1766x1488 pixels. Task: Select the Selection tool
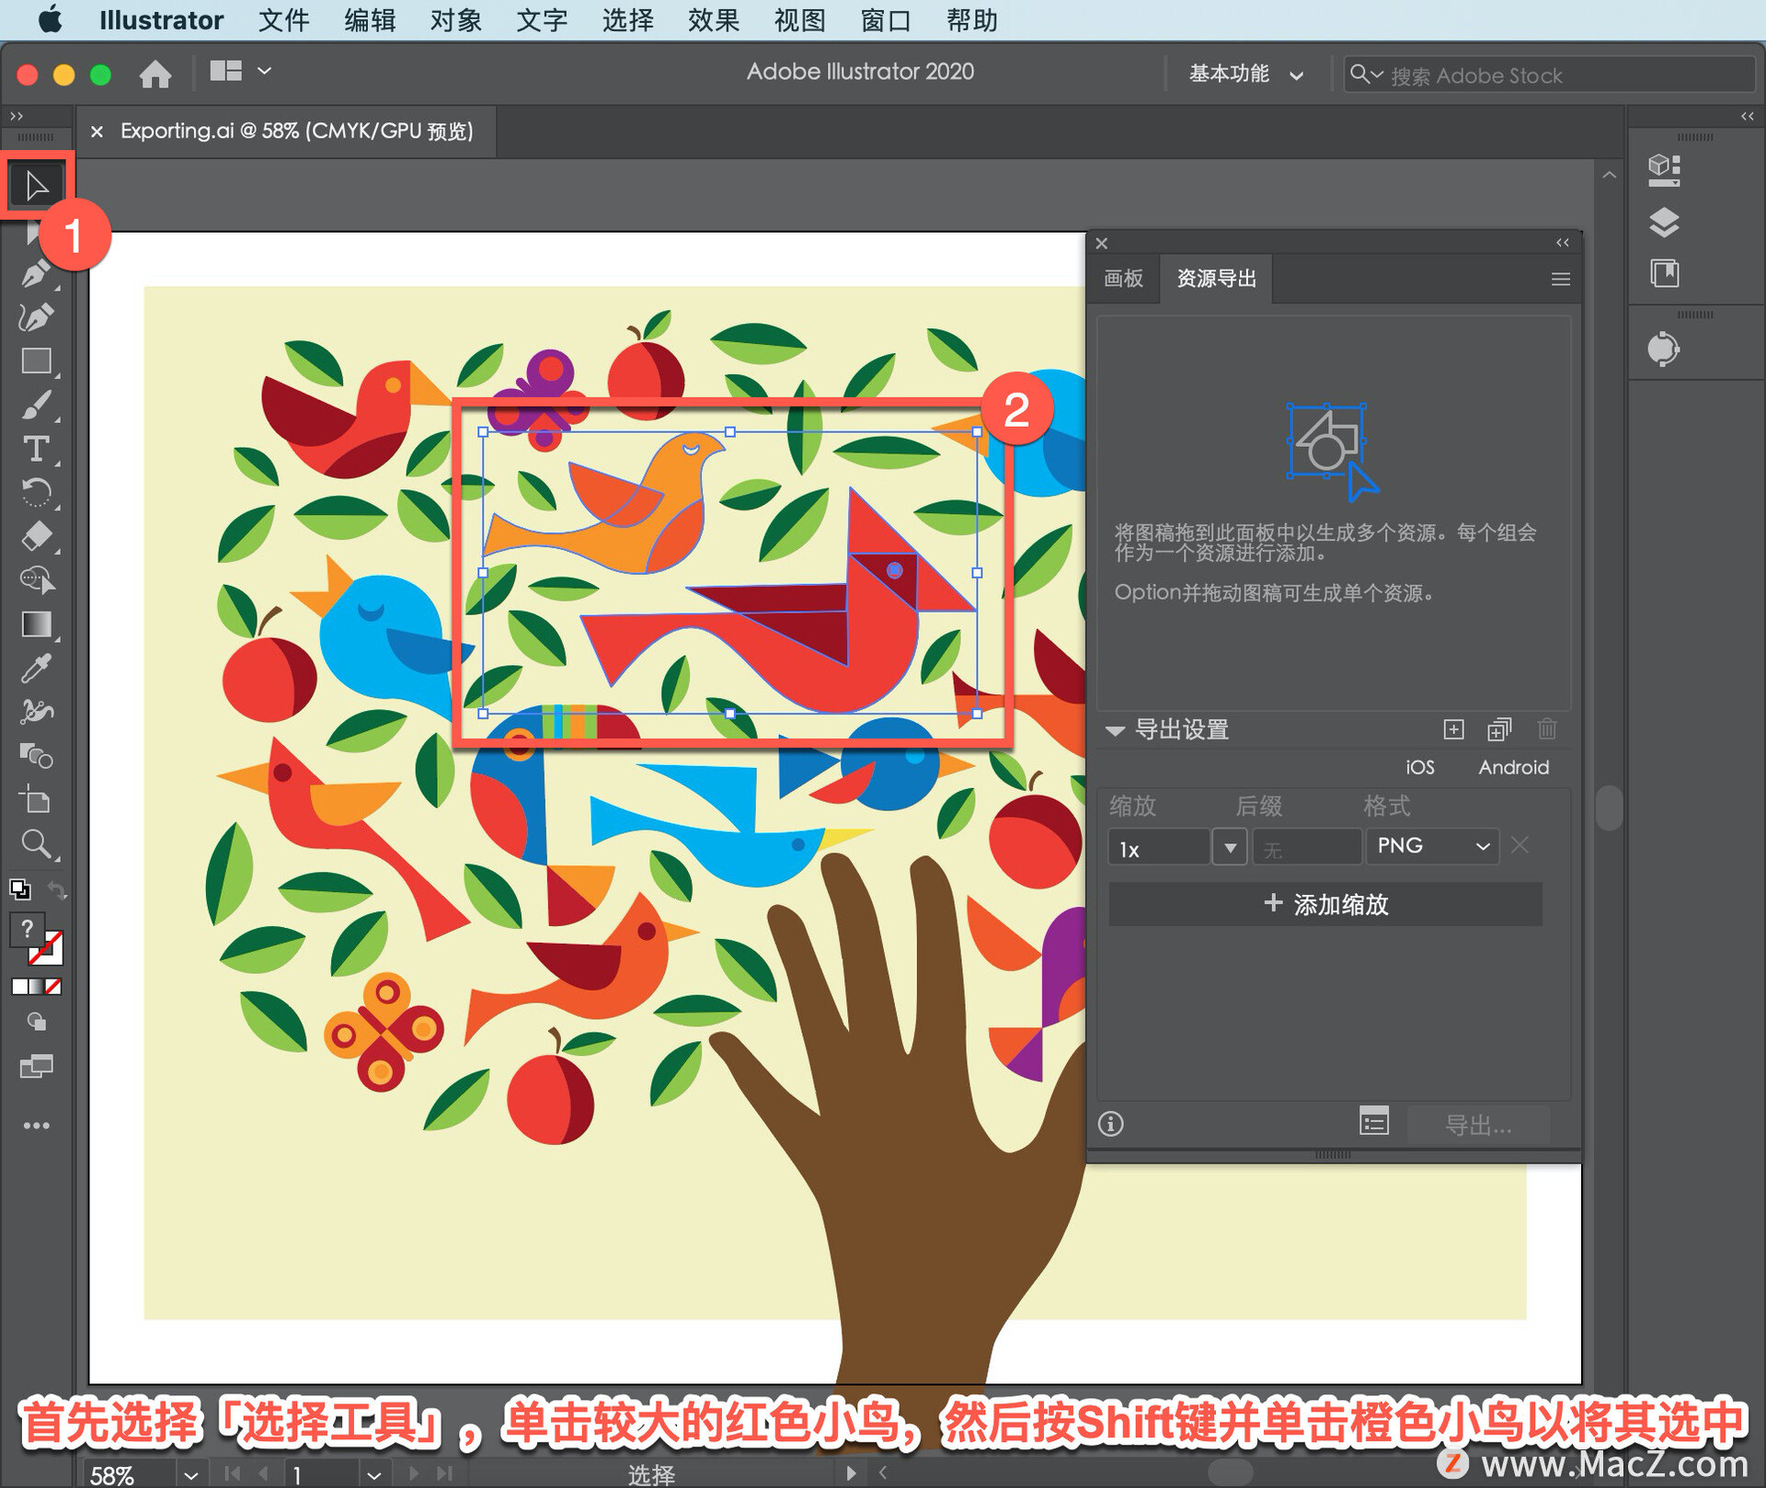37,186
